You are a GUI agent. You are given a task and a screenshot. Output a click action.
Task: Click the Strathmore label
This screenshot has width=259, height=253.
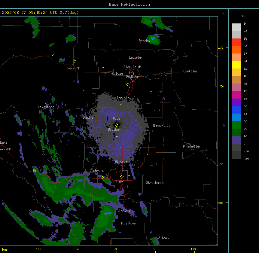pyautogui.click(x=155, y=183)
